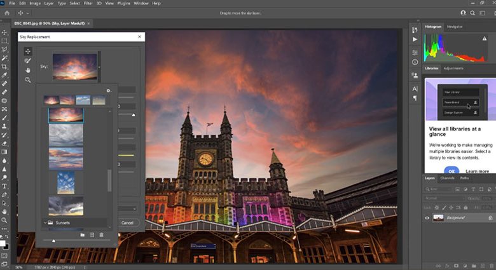Viewport: 496px width, 270px height.
Task: Select the Clone Stamp tool
Action: click(x=4, y=126)
